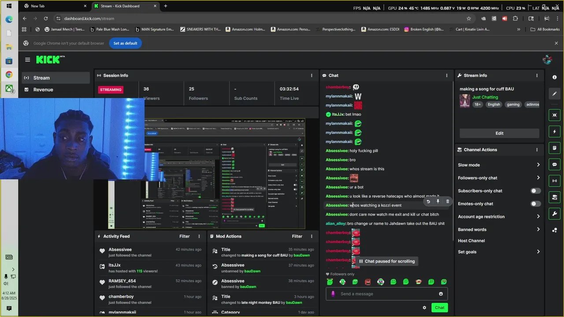The image size is (564, 317).
Task: Reload the page with the refresh icon
Action: pyautogui.click(x=46, y=18)
